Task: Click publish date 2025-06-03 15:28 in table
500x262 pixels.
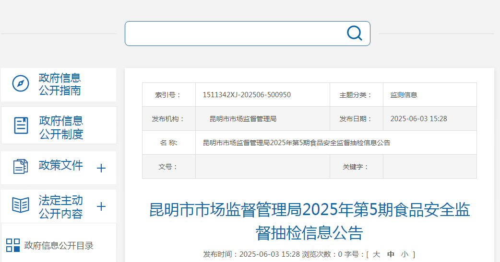Action: click(x=419, y=119)
